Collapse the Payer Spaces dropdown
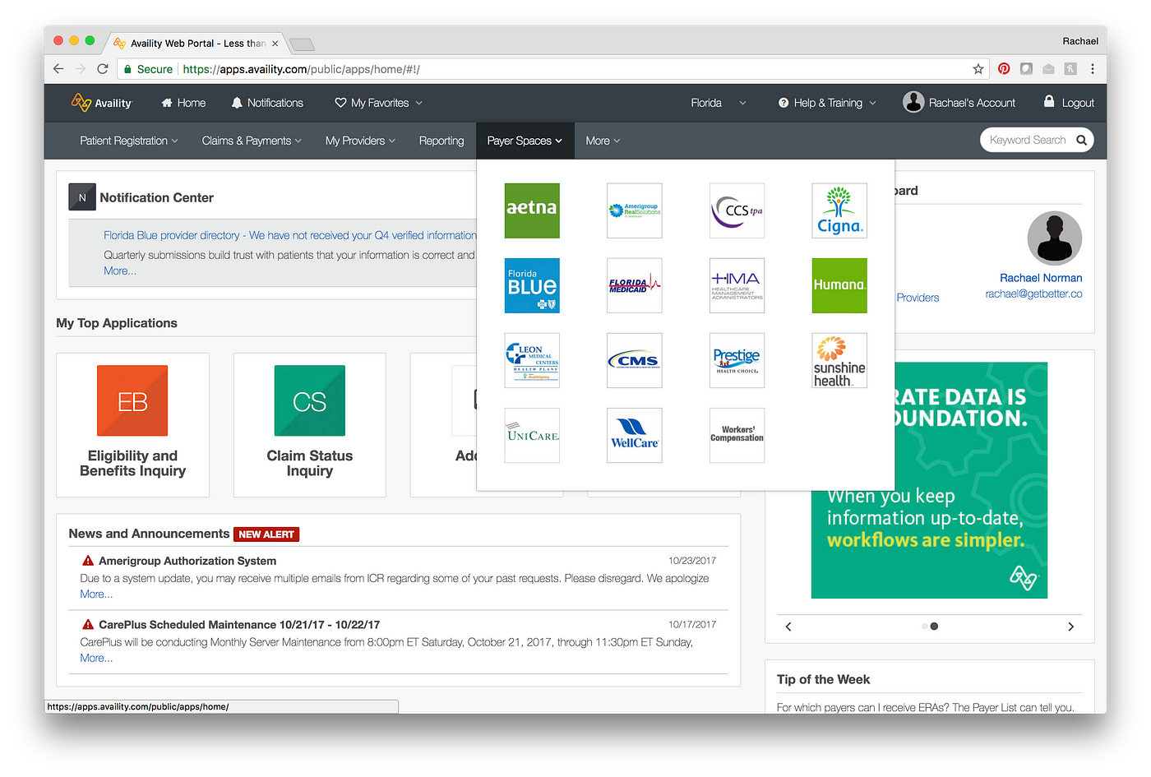 525,141
